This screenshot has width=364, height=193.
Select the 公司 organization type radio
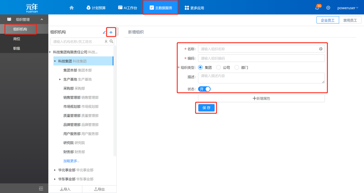[219, 68]
